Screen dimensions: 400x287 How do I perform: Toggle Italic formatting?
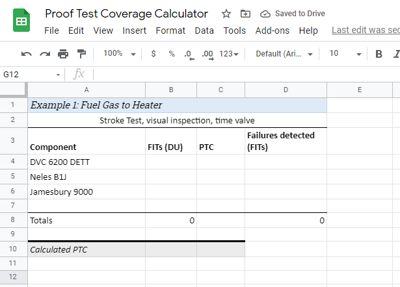tap(397, 54)
